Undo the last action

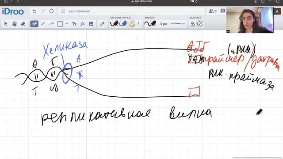(34, 11)
